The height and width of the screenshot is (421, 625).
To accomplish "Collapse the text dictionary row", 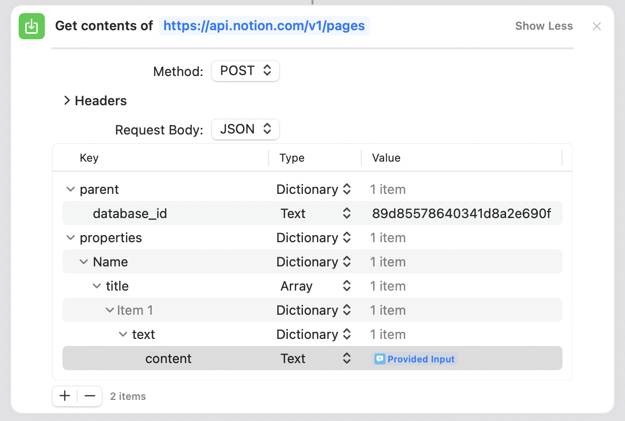I will 122,335.
